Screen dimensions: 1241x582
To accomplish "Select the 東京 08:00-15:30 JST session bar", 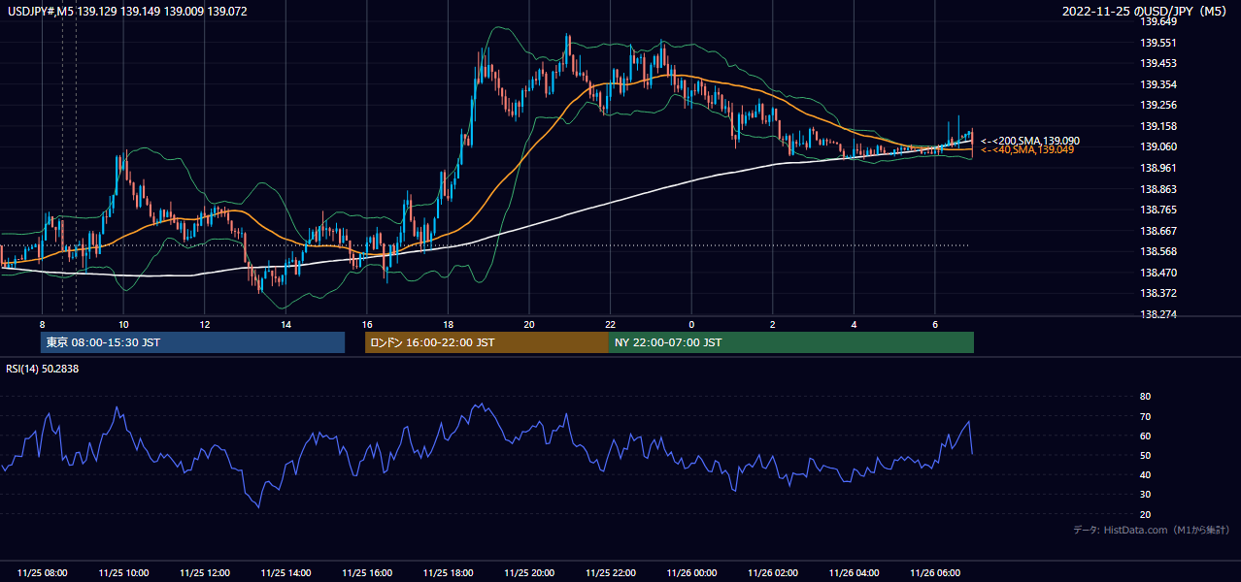I will [193, 342].
